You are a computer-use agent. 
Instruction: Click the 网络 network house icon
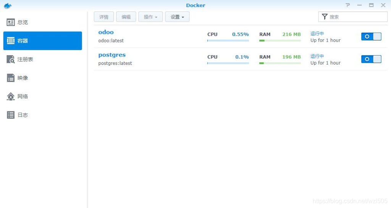[10, 97]
